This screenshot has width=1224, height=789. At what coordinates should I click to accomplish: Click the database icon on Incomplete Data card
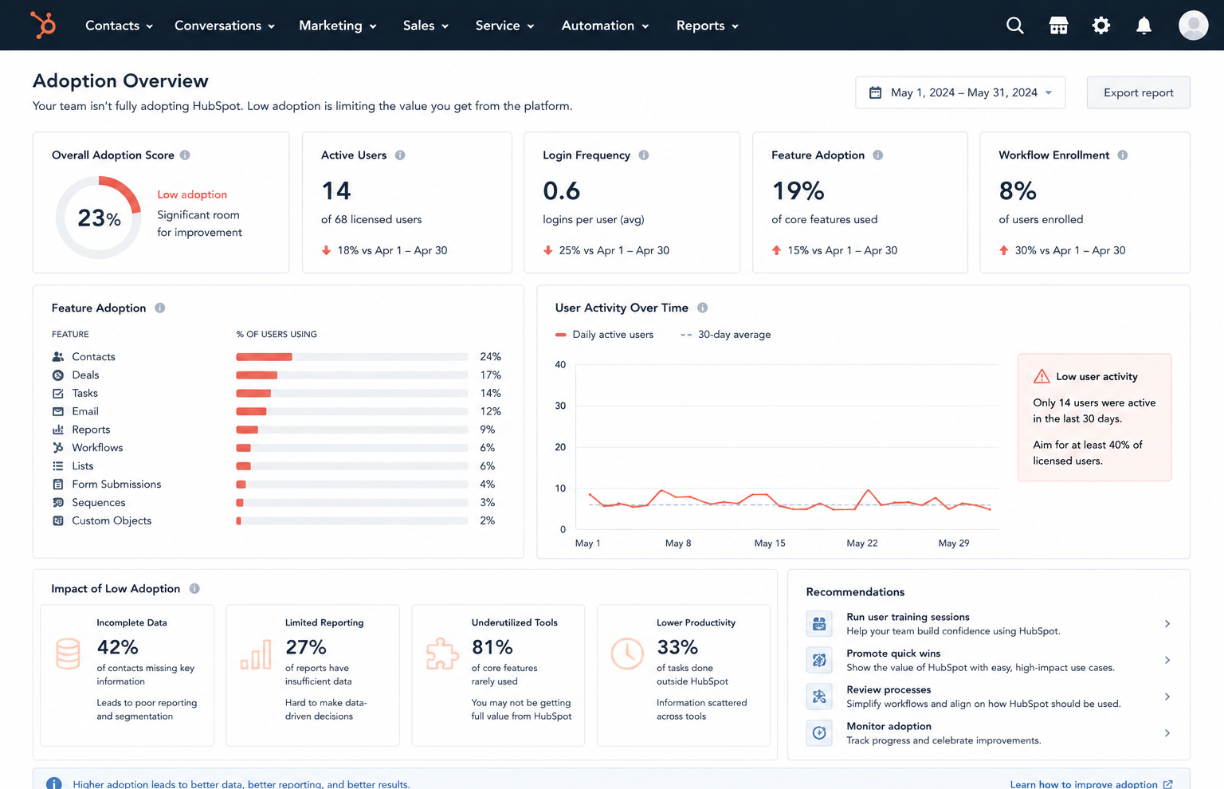tap(68, 654)
